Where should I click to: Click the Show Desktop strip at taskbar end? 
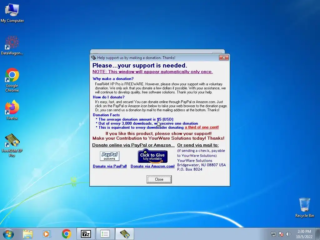pos(318,234)
